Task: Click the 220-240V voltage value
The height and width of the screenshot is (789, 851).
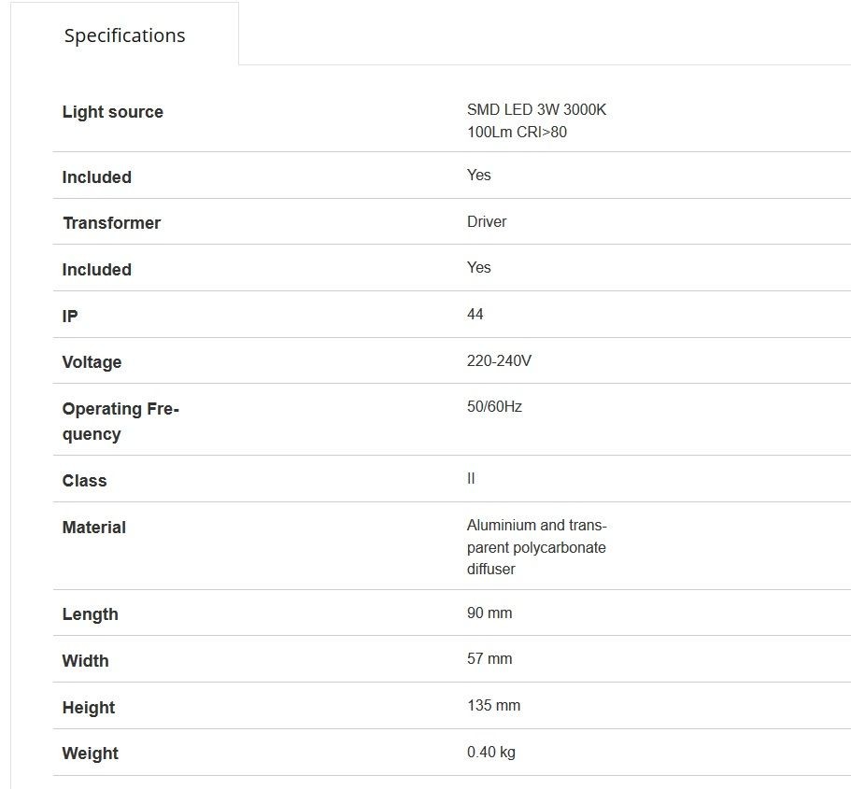Action: [499, 360]
